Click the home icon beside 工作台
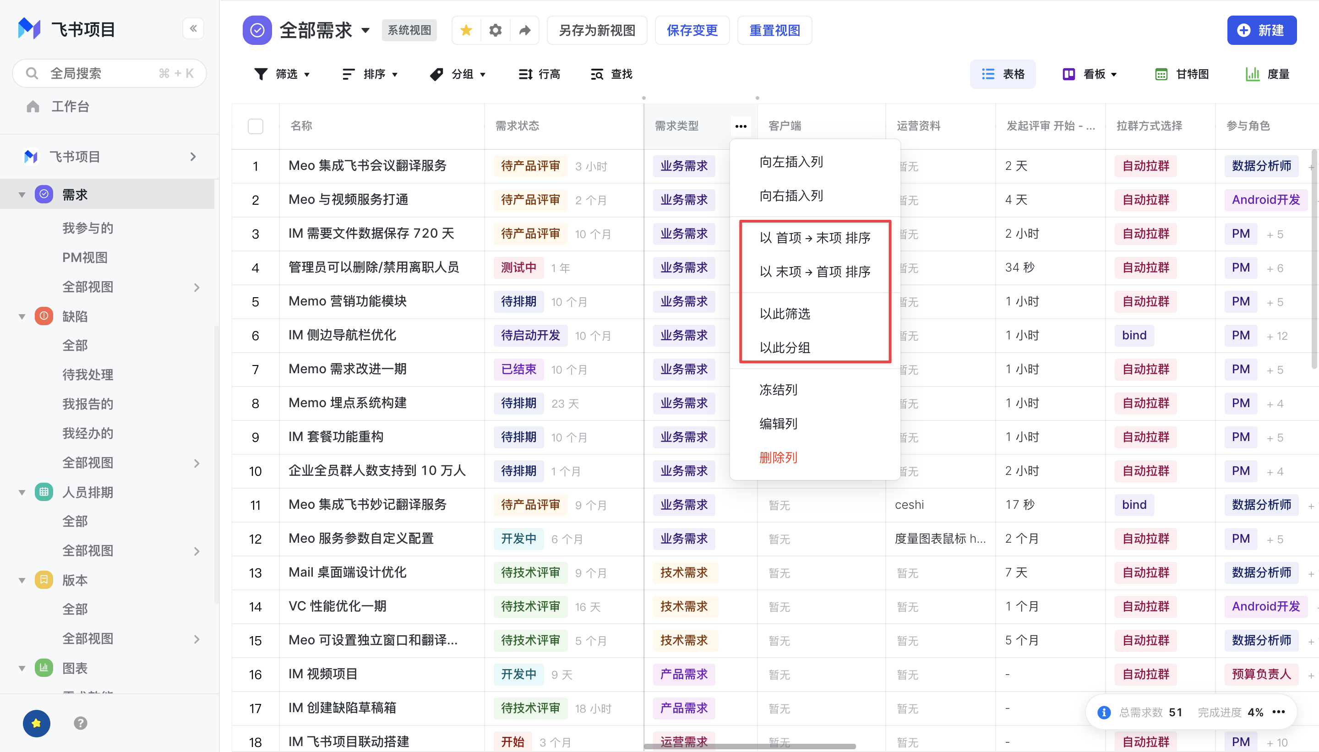1319x752 pixels. 33,106
